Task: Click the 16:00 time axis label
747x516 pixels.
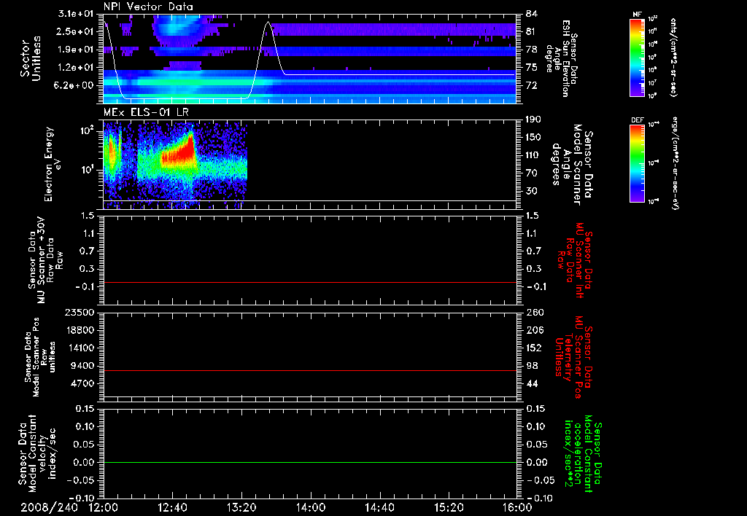Action: click(x=517, y=507)
